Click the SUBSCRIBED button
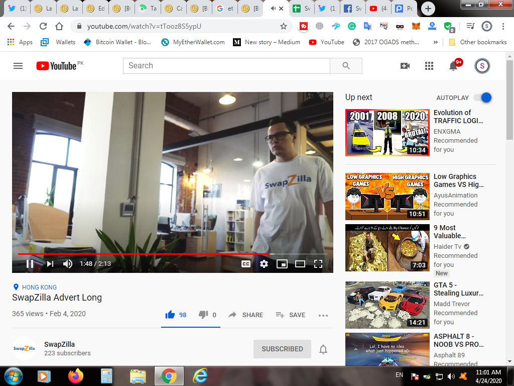514x386 pixels. (x=282, y=349)
